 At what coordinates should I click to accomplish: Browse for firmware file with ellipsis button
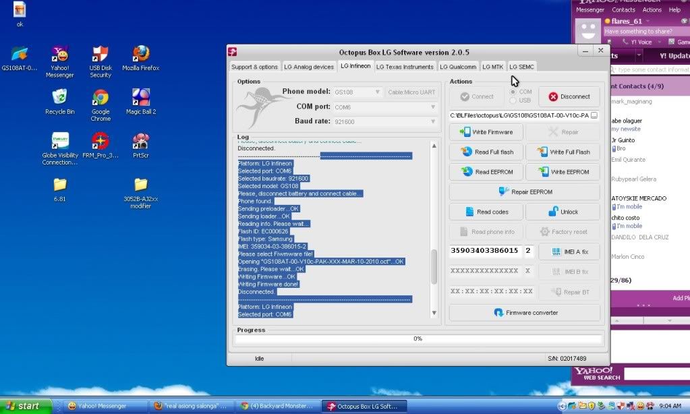[x=594, y=115]
